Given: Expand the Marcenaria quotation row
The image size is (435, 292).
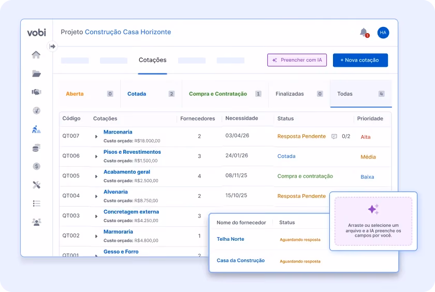Looking at the screenshot, I should coord(96,137).
